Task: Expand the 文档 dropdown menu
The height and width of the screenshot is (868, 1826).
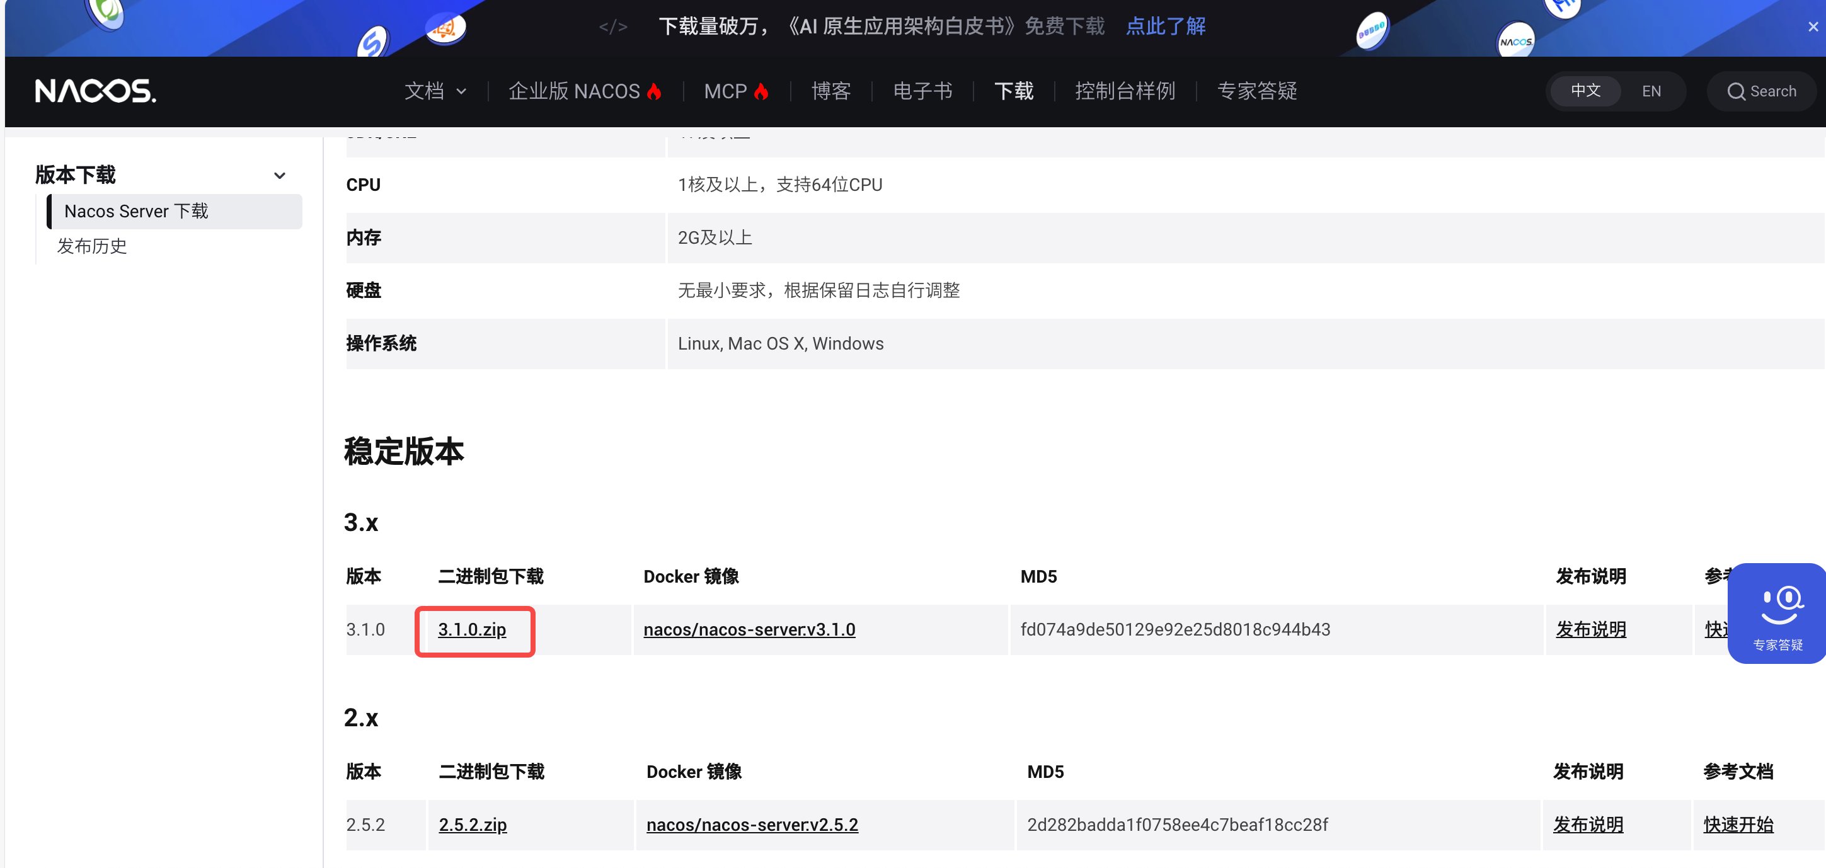Action: click(x=435, y=91)
